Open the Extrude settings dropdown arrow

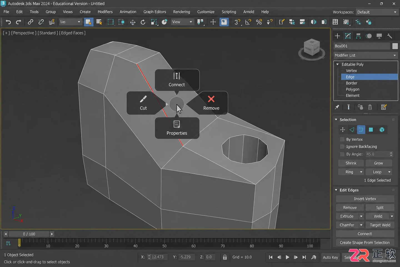(361, 216)
